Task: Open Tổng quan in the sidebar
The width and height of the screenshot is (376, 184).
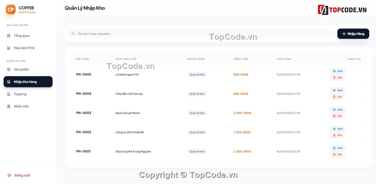Action: (28, 36)
